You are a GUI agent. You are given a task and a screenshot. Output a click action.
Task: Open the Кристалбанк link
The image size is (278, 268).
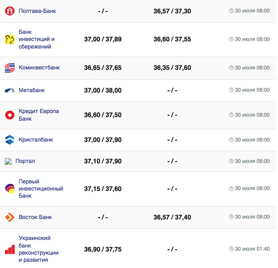click(36, 140)
